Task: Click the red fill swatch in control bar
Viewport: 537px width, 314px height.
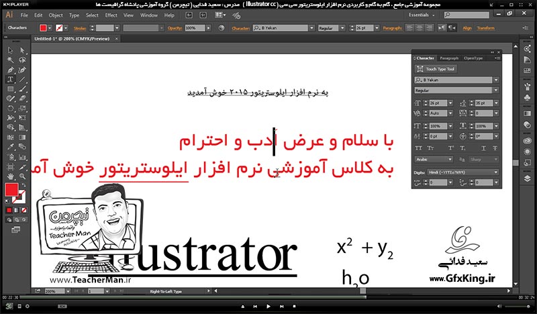Action: tap(43, 28)
